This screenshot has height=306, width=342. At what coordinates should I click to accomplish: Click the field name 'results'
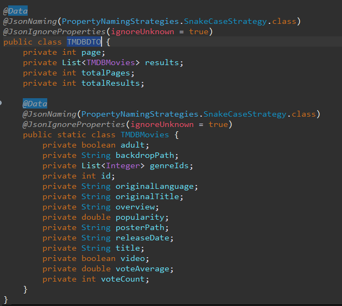pos(162,63)
